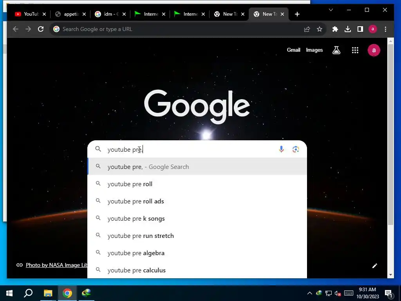Viewport: 401px width, 301px height.
Task: Open Internet Download Manager taskbar icon
Action: [87, 293]
